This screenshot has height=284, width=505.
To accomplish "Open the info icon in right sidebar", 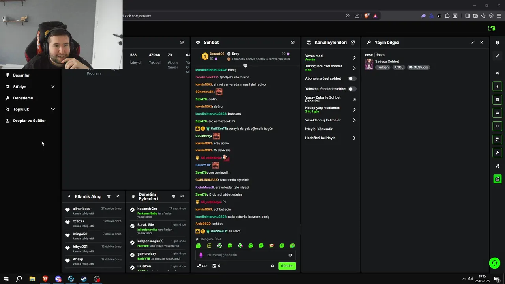I will coord(497,43).
